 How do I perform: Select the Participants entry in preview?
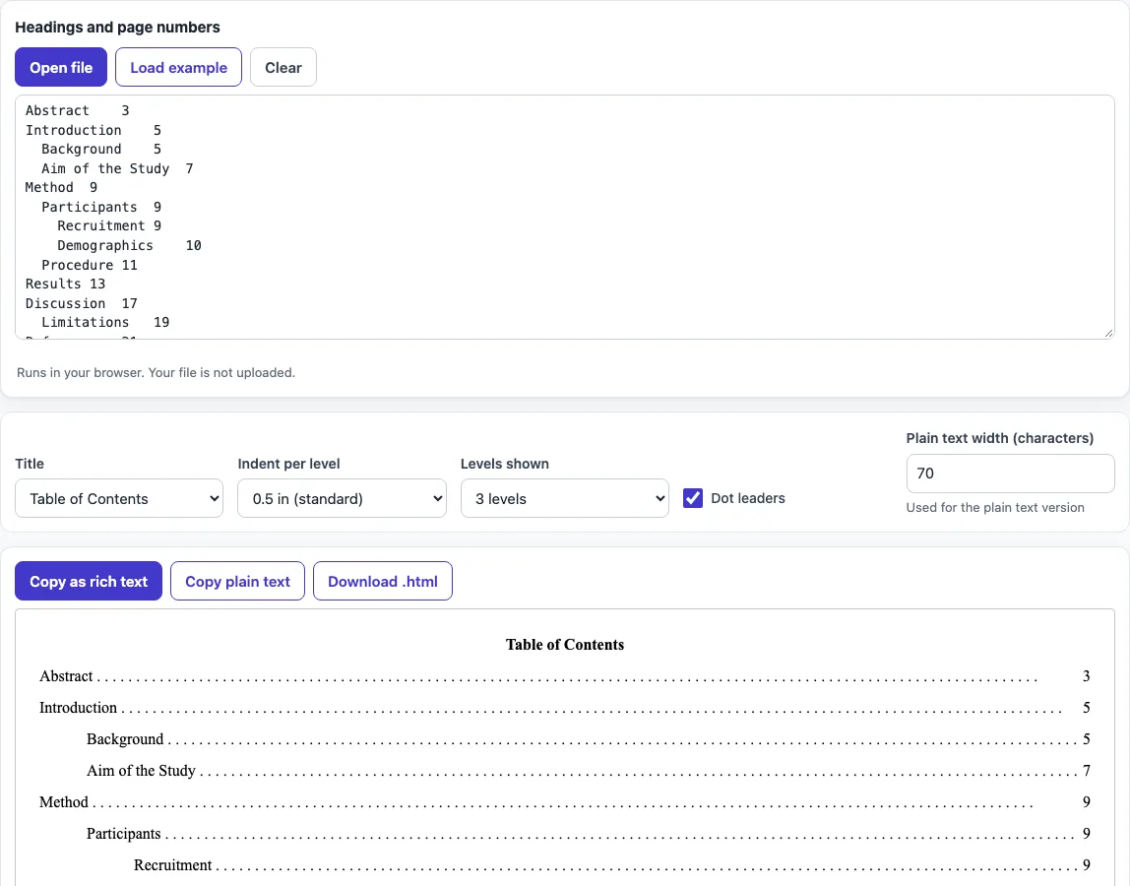(x=588, y=834)
